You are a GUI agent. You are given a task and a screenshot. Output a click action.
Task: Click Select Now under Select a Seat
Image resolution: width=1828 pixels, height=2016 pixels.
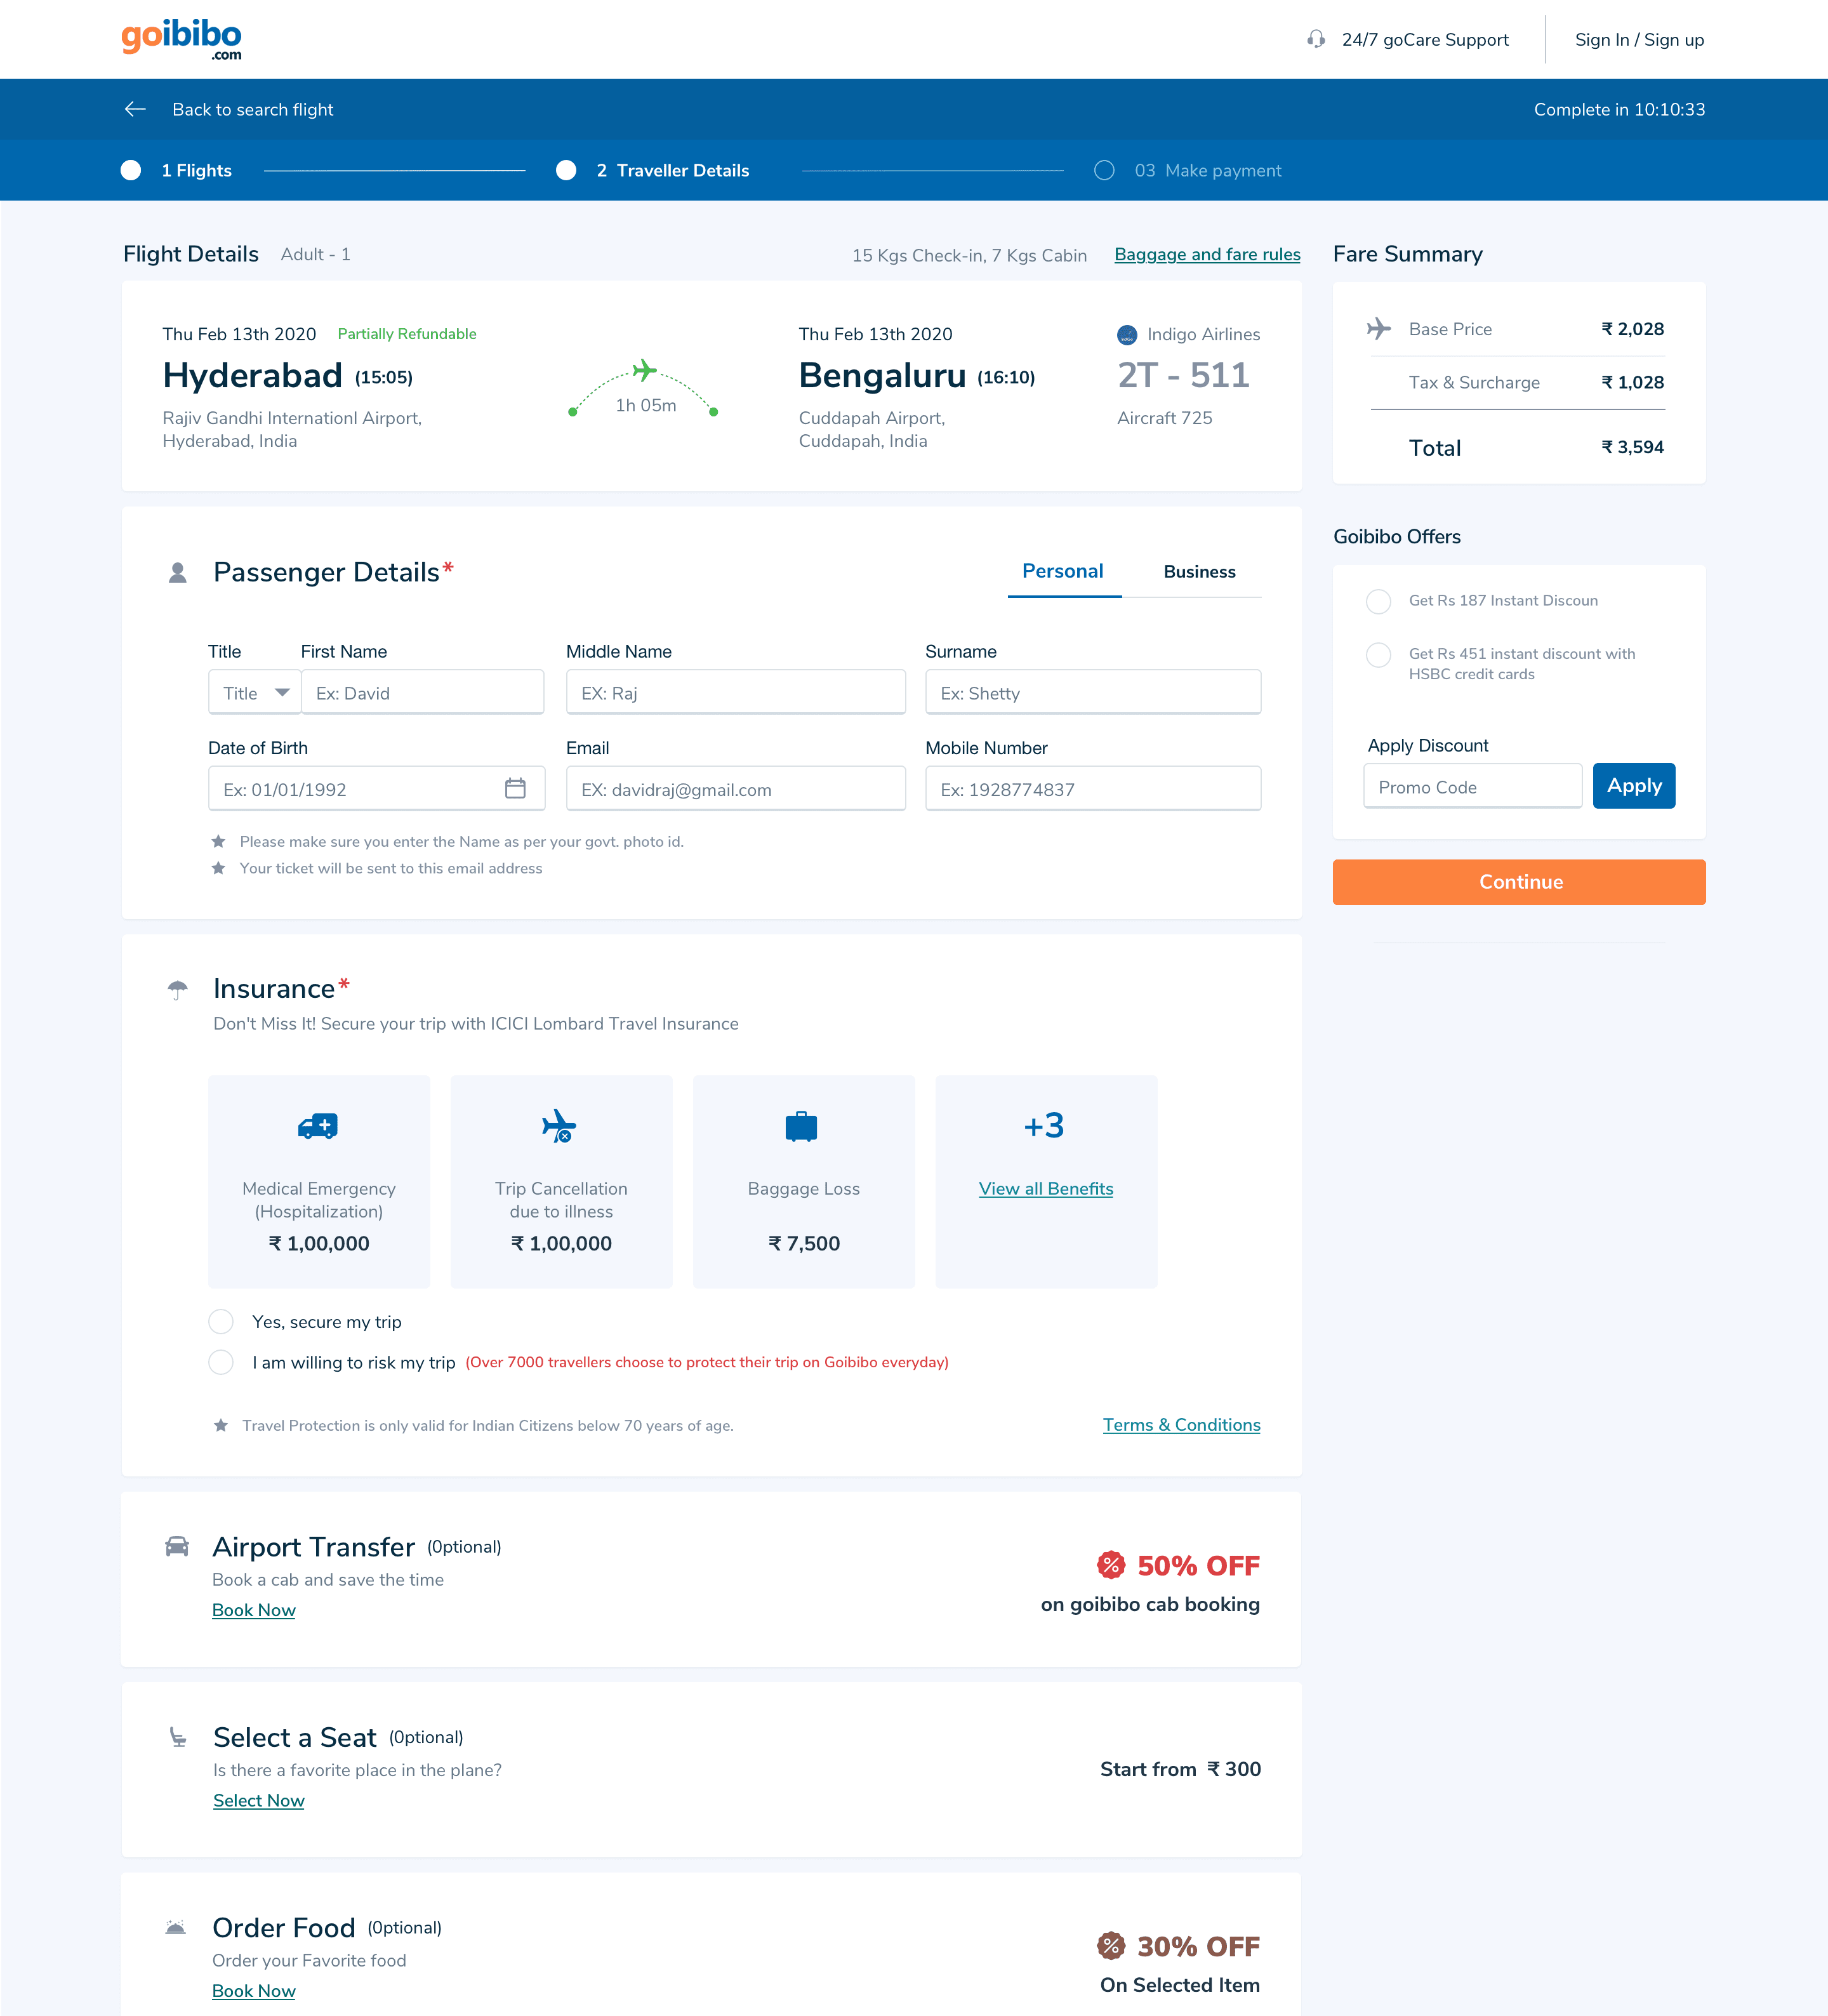pos(259,1800)
